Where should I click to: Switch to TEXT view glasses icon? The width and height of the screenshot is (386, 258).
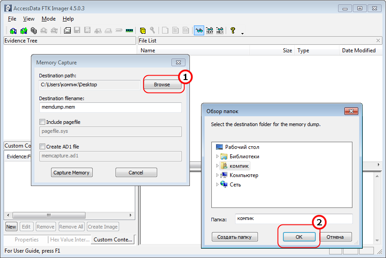click(x=210, y=30)
